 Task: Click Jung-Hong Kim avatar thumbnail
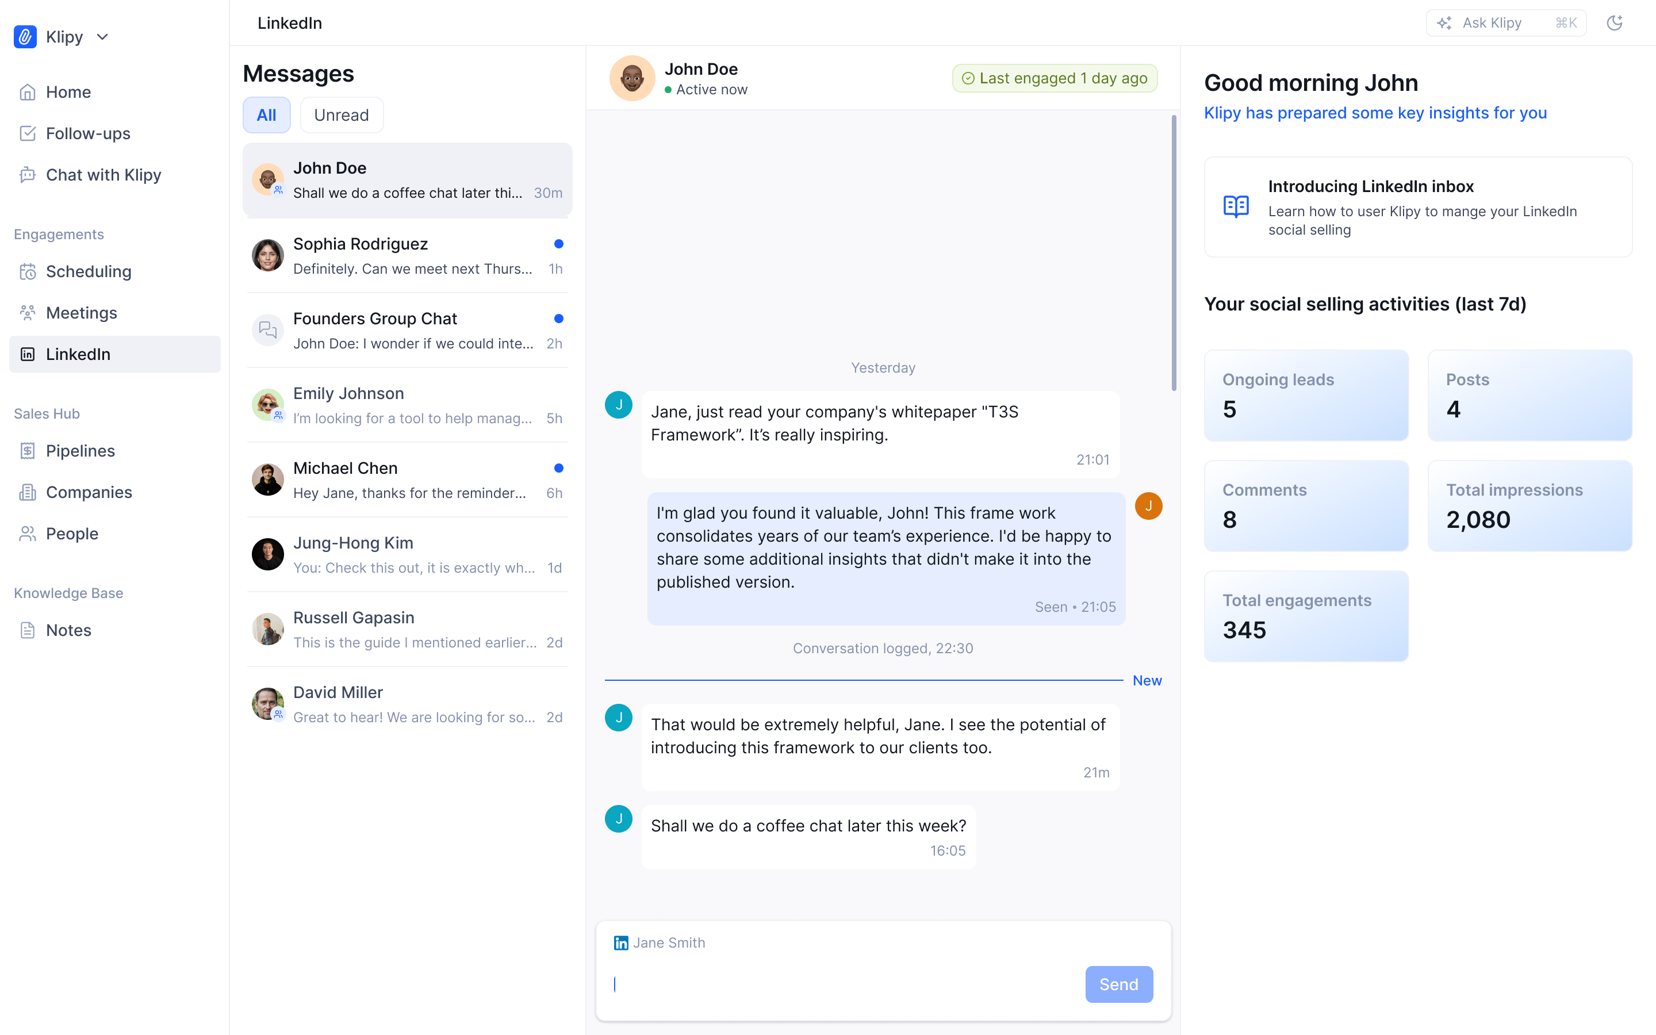point(267,554)
